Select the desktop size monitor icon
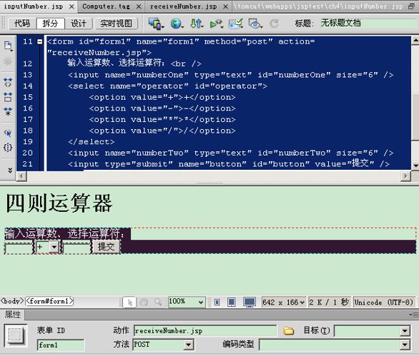419x356 pixels. coord(250,302)
